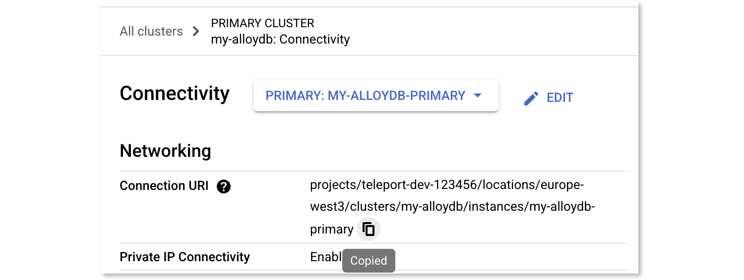Click the "Private IP Connectivity" row label
The width and height of the screenshot is (744, 280).
(x=185, y=257)
